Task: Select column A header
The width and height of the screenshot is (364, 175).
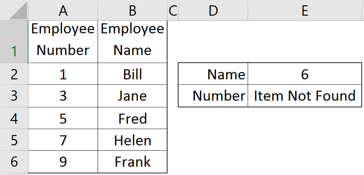Action: point(63,11)
